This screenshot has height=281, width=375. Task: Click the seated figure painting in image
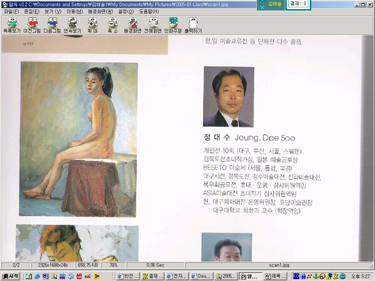click(x=78, y=139)
